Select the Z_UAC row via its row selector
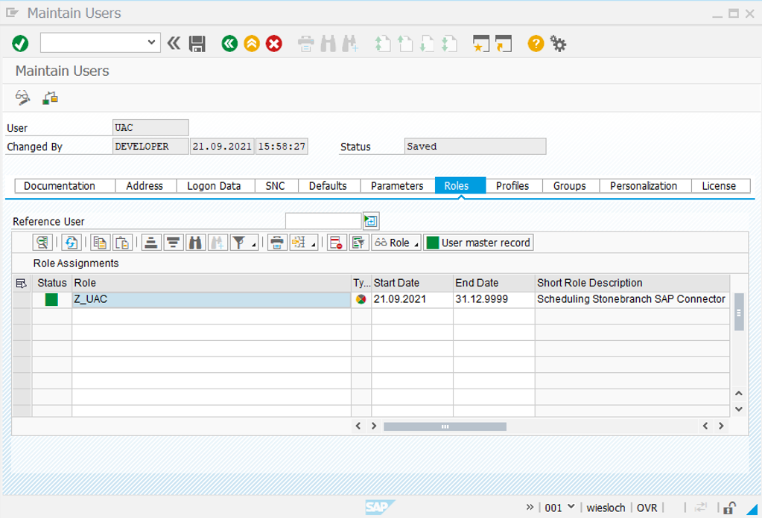Image resolution: width=762 pixels, height=518 pixels. coord(22,299)
